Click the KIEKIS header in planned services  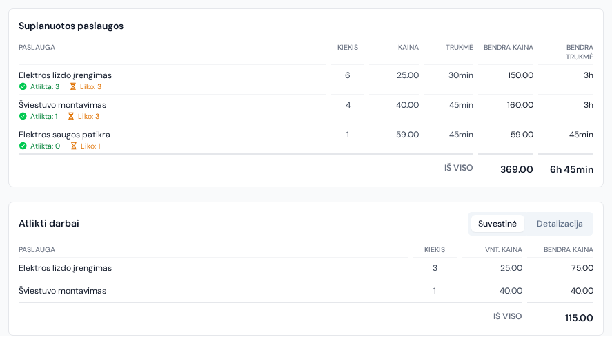tap(347, 47)
